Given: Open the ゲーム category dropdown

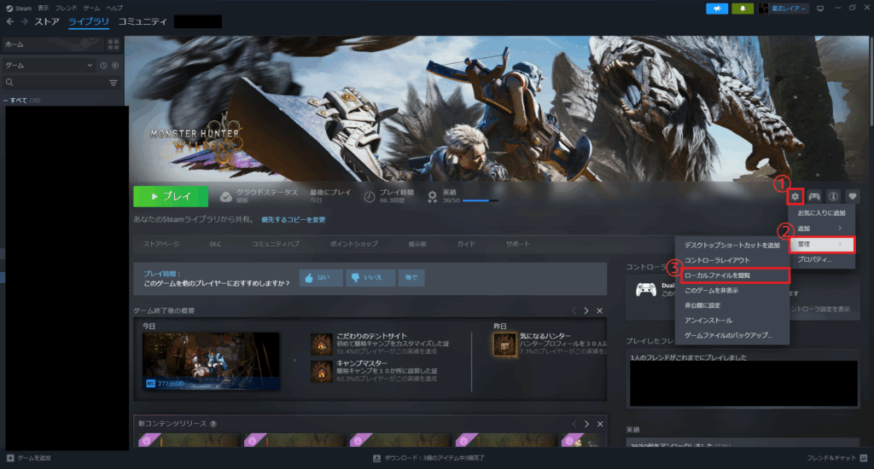Looking at the screenshot, I should (48, 65).
